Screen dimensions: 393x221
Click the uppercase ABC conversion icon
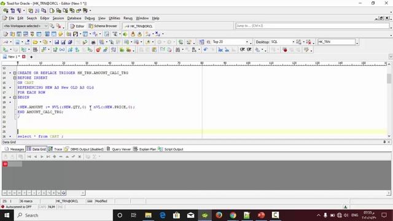(x=220, y=50)
